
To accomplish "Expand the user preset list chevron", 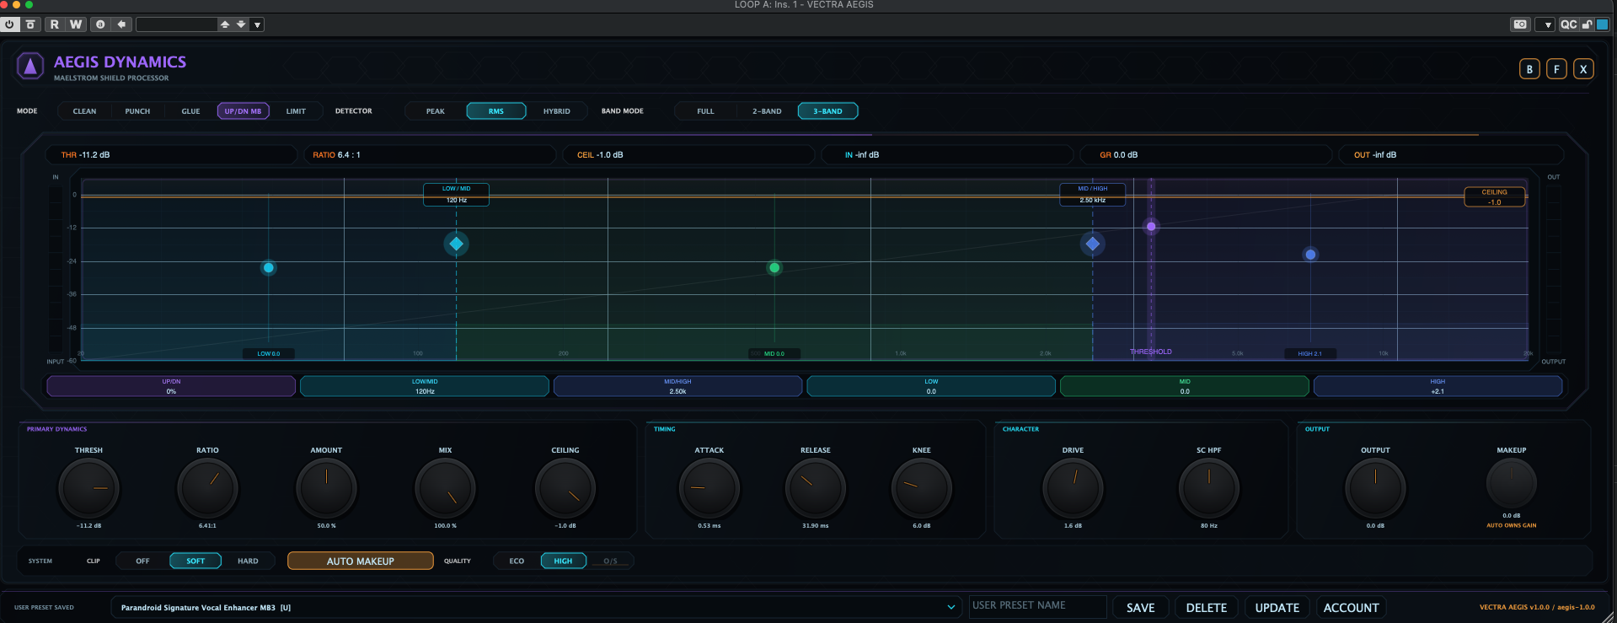I will tap(951, 607).
